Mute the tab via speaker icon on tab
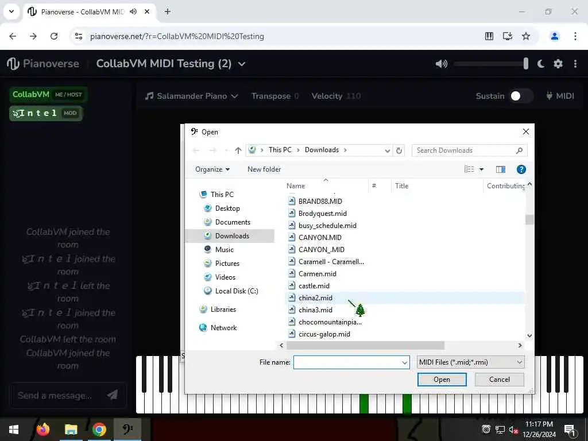588x441 pixels. pos(133,11)
